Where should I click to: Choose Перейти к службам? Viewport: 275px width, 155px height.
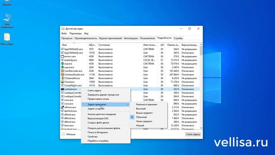98,141
